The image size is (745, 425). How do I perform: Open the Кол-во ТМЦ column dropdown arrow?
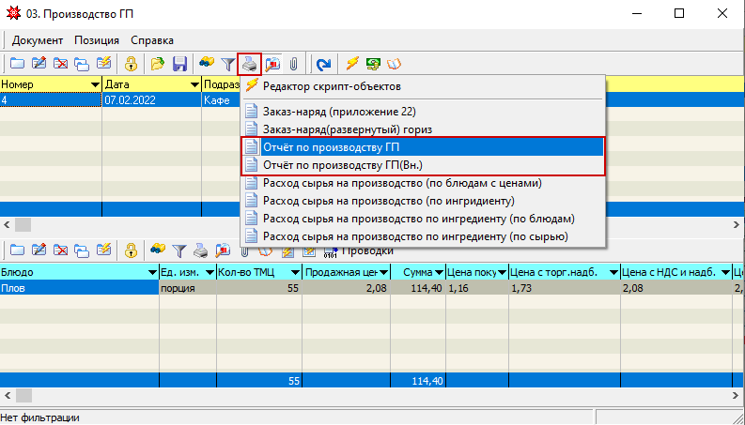pos(295,272)
